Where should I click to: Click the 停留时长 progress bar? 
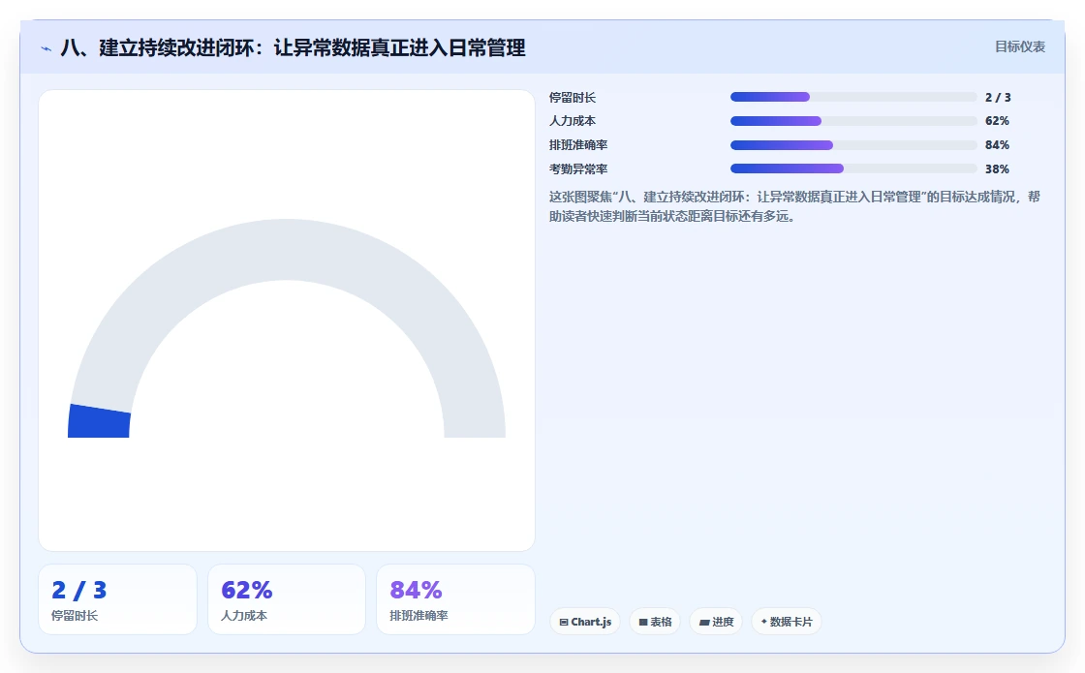(853, 97)
